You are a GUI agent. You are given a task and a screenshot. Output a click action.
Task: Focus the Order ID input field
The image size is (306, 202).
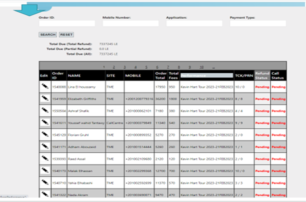[67, 24]
